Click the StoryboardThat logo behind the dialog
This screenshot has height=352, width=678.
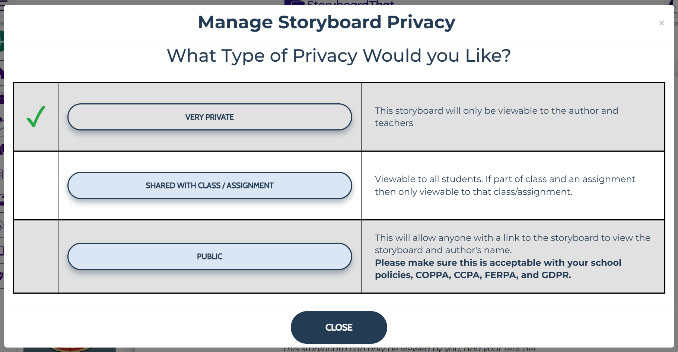339,3
